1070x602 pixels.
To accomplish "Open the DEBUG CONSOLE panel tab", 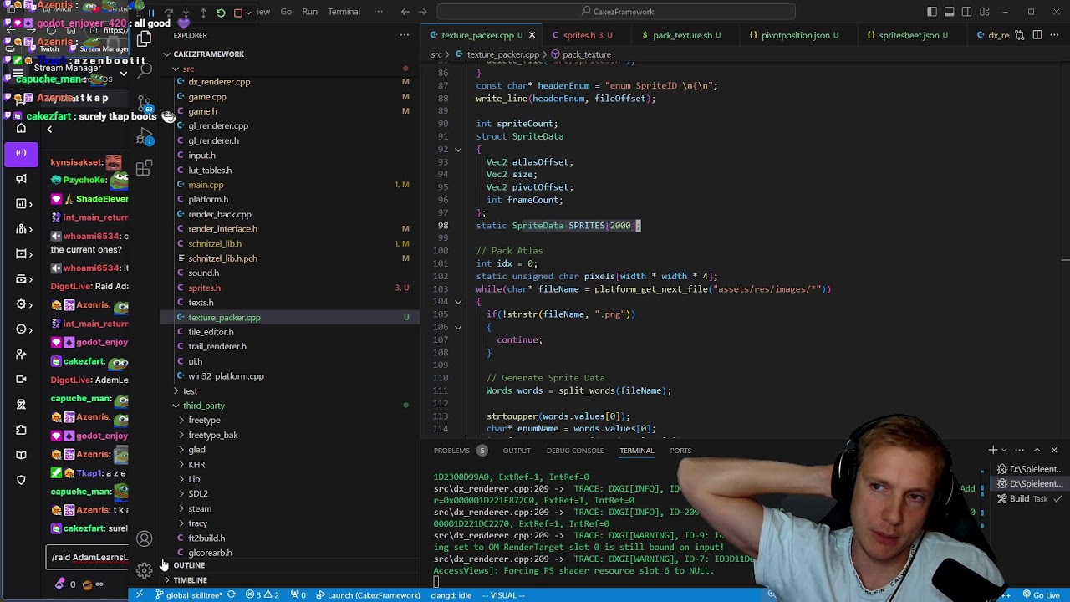I will pos(575,451).
